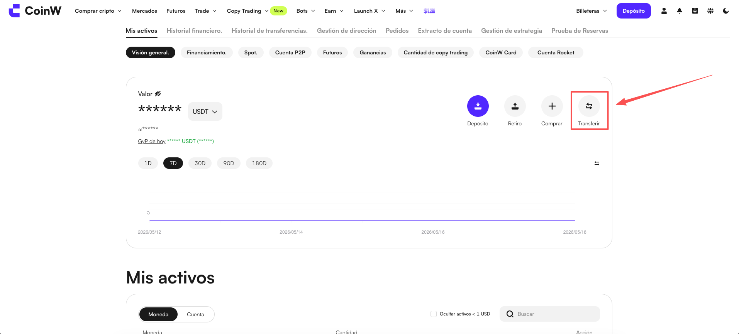Open Mercados in the navigation
The height and width of the screenshot is (334, 739).
[x=144, y=11]
